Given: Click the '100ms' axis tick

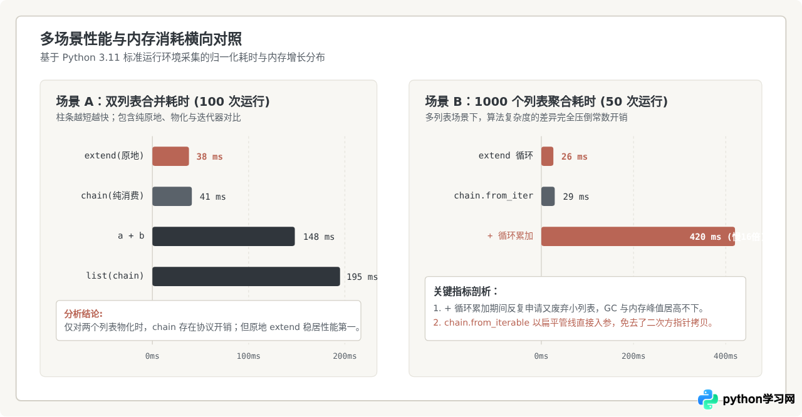Looking at the screenshot, I should pos(248,356).
